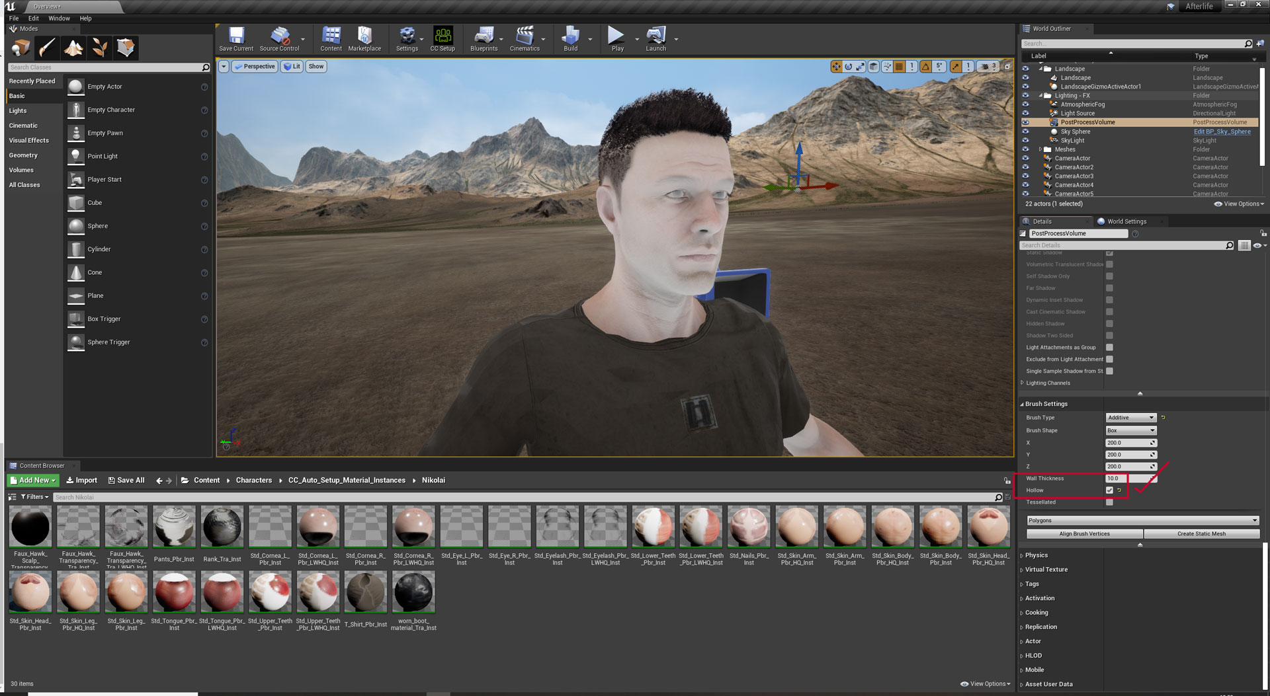Click the Search Classes field

pyautogui.click(x=109, y=67)
